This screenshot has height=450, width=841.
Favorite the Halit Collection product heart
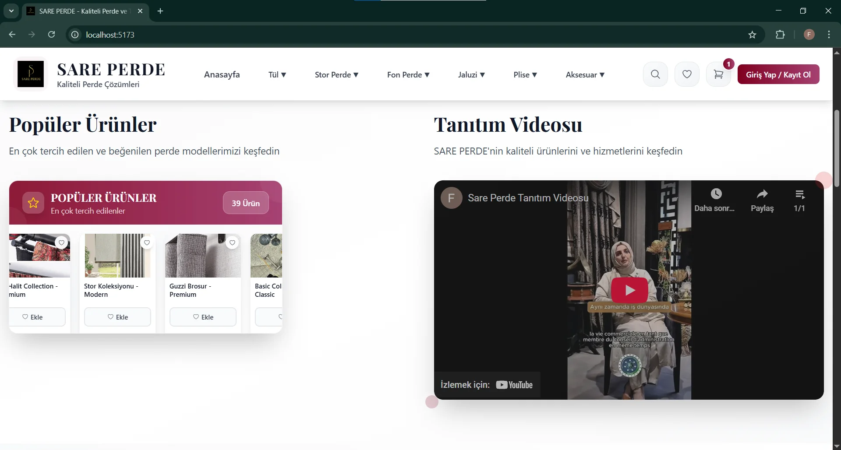62,243
